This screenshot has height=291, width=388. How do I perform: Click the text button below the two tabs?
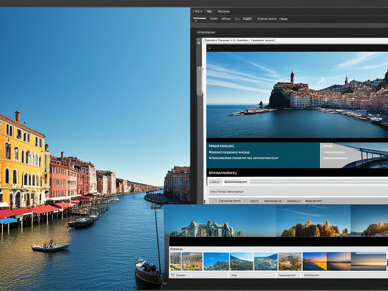(227, 192)
